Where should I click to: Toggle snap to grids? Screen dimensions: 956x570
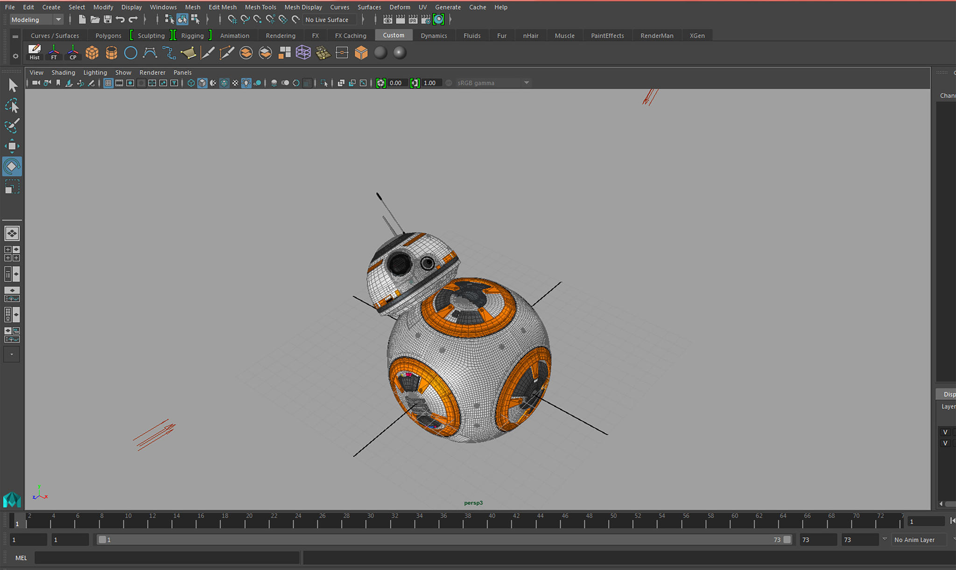tap(232, 20)
